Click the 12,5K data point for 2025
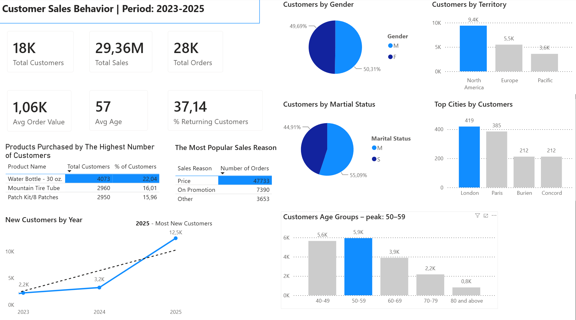 click(x=176, y=238)
